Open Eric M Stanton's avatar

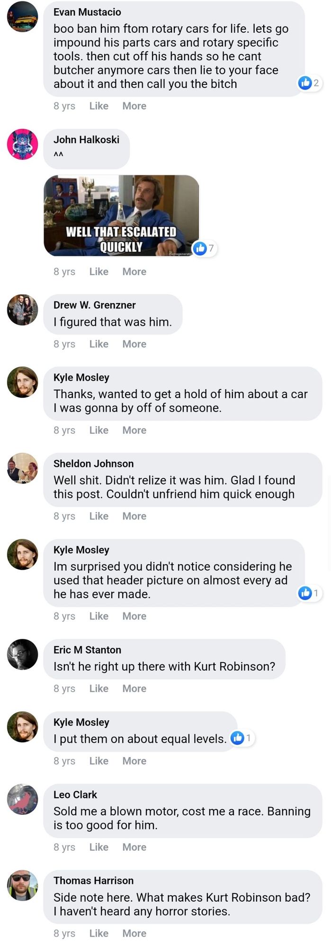22,655
